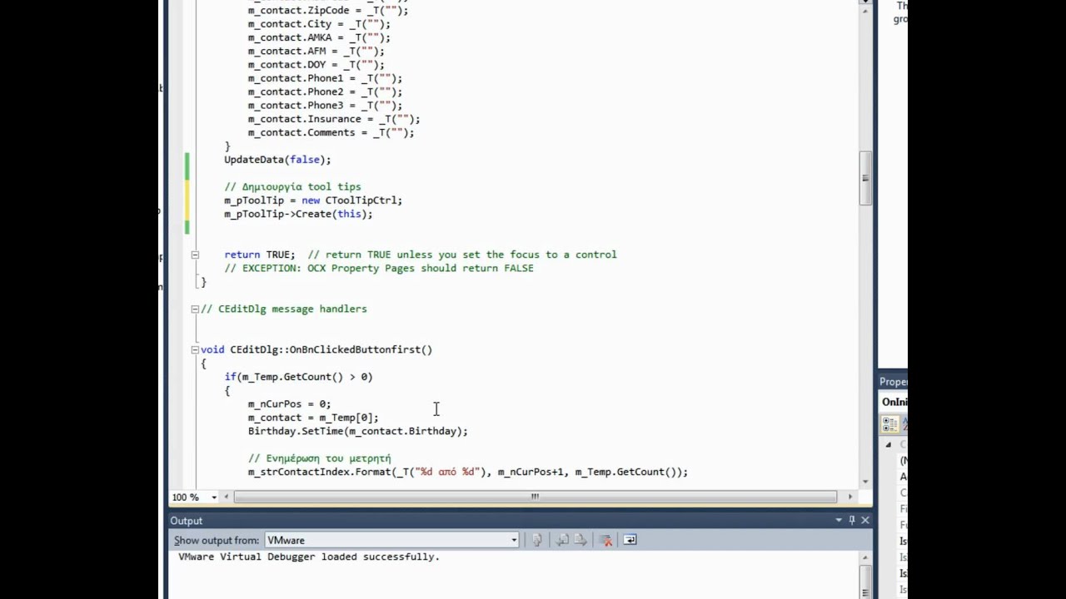Collapse the return TRUE code block
This screenshot has height=599, width=1066.
[194, 255]
